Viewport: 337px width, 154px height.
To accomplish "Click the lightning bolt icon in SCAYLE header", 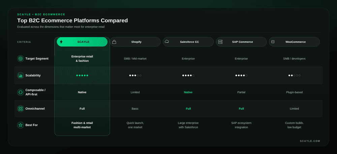I will tap(61, 42).
